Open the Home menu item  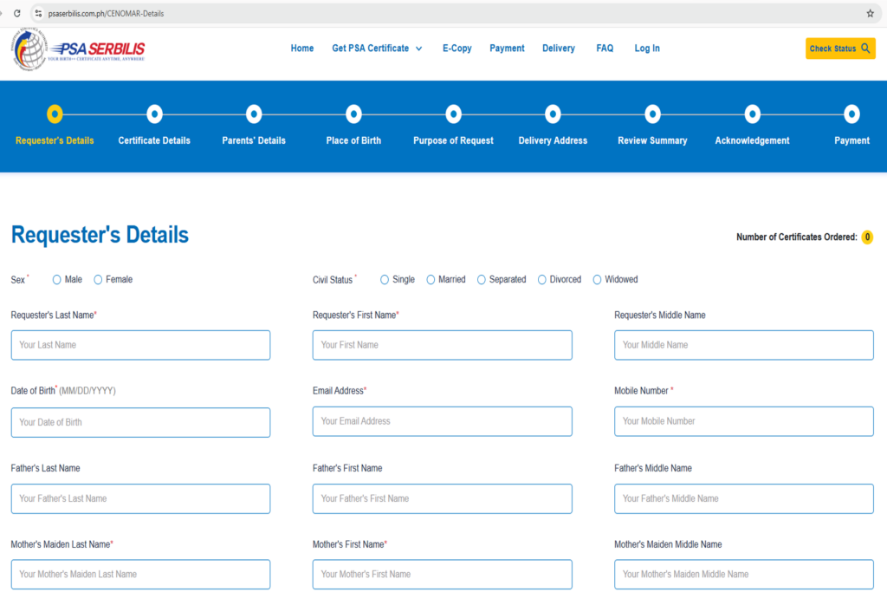tap(302, 49)
